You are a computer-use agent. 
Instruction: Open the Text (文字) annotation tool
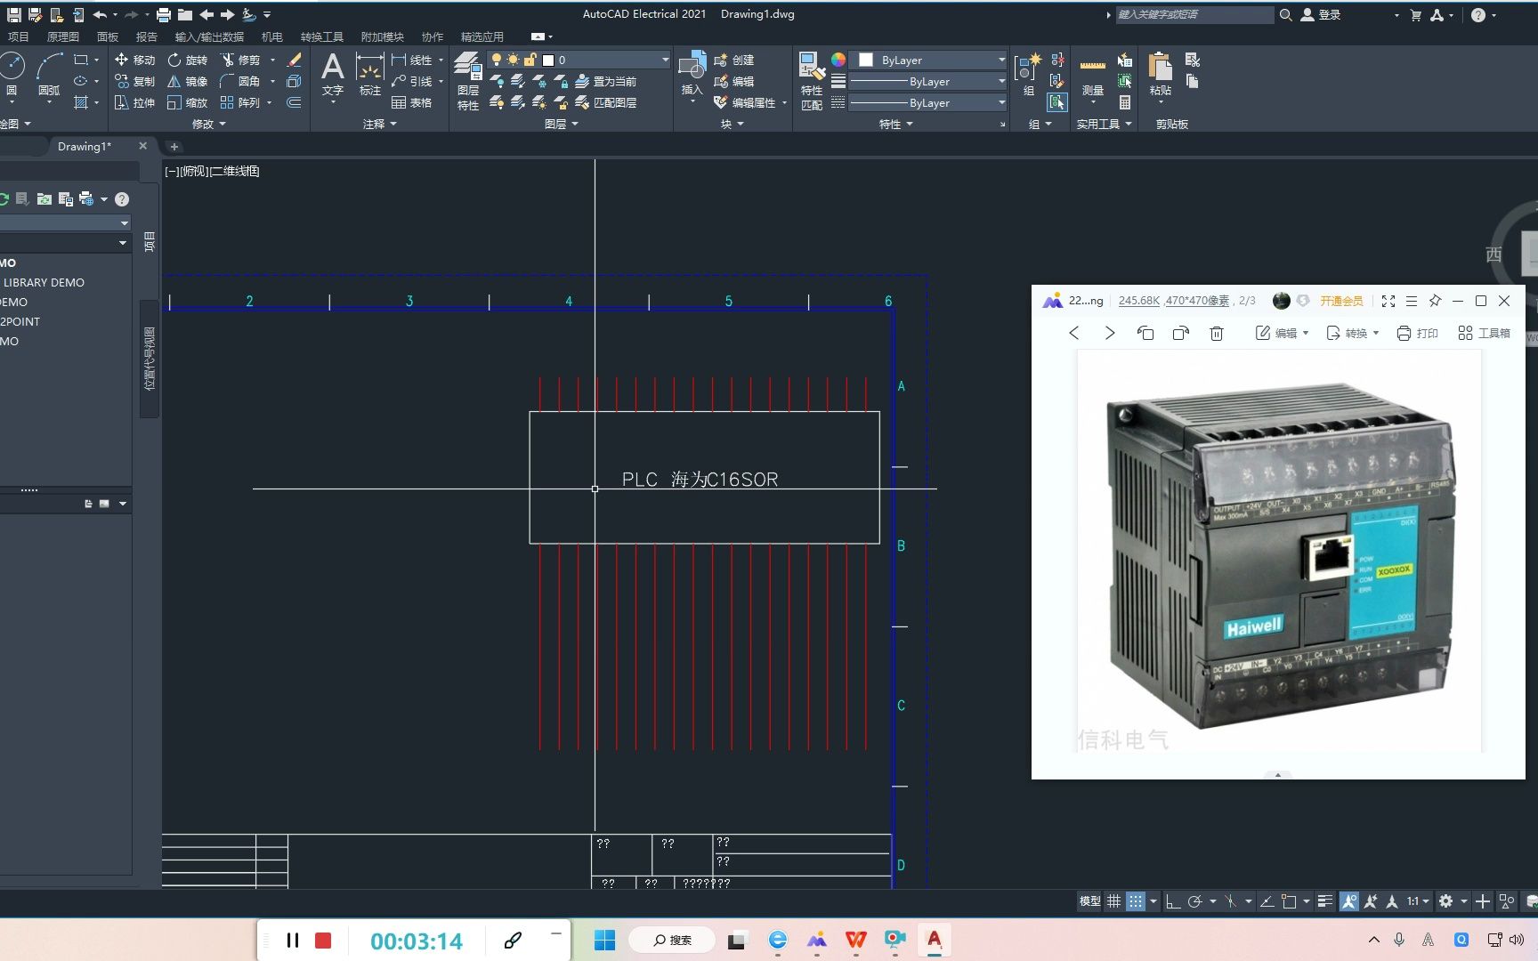coord(332,75)
